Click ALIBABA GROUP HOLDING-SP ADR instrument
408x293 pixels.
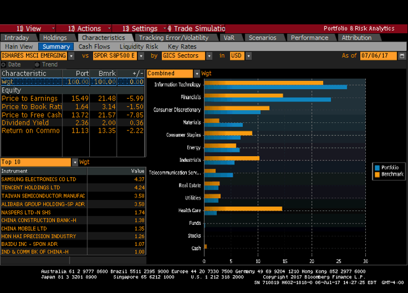pos(43,204)
